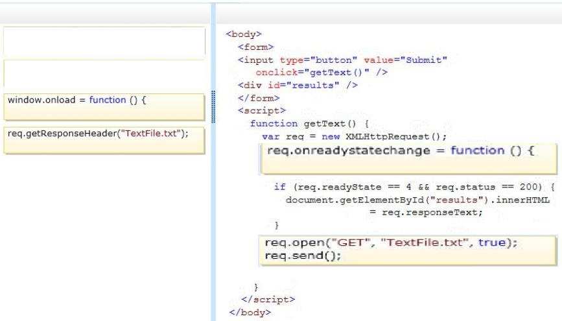Viewport: 562px width, 321px height.
Task: Click the <script> opening tag
Action: tap(262, 110)
